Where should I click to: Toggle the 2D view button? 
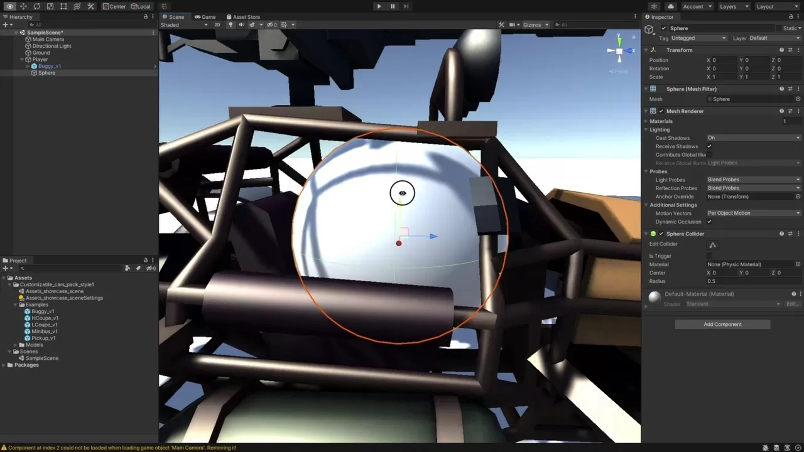click(217, 25)
